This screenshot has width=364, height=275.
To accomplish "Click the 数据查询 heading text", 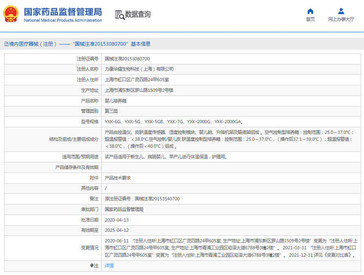I will tap(138, 14).
